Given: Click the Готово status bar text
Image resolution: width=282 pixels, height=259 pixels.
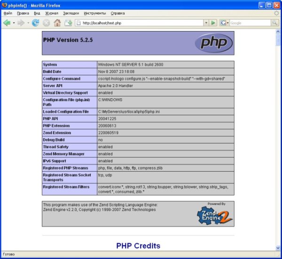Looking at the screenshot, I should click(x=8, y=254).
